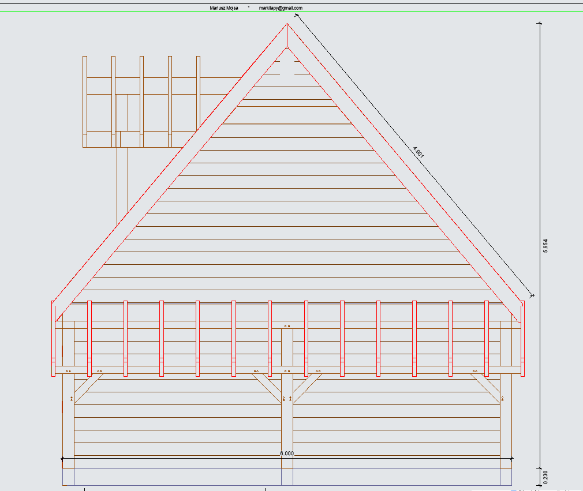Click the right corner post of the wall
The image size is (583, 491).
click(506, 421)
